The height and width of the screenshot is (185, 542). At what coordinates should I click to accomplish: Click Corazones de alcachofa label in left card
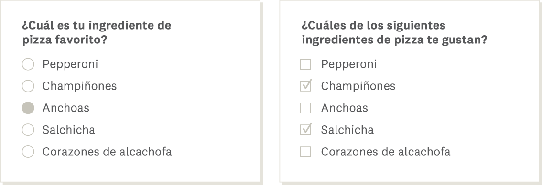107,152
